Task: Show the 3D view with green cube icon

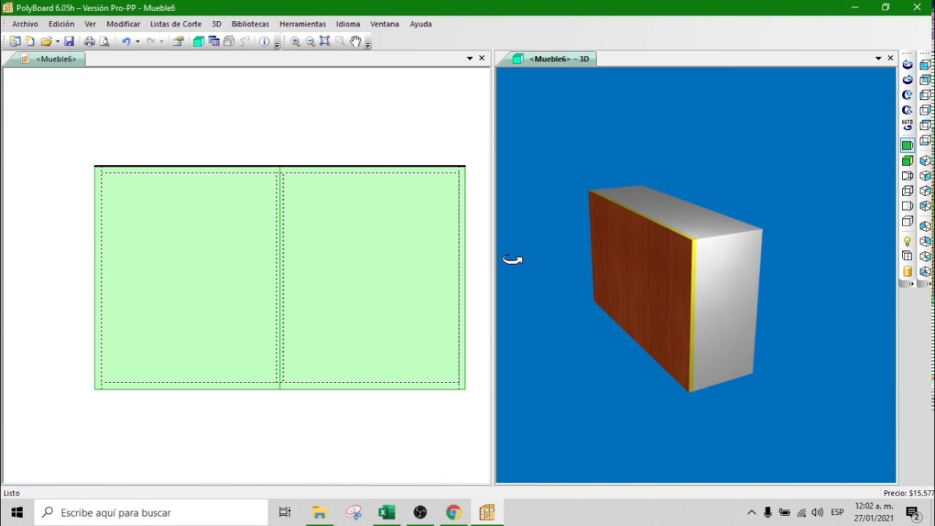Action: 199,42
